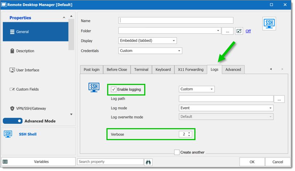Viewport: 295px width, 171px height.
Task: Open the Description properties page
Action: (36, 51)
